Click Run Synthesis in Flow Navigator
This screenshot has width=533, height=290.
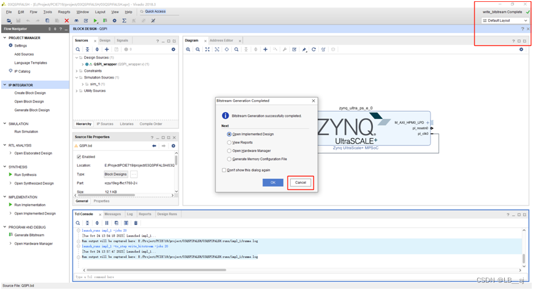point(25,175)
